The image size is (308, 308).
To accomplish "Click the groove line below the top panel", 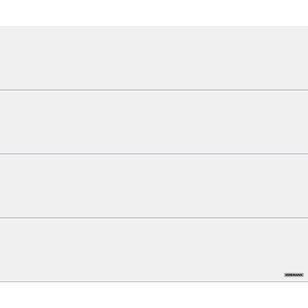I will click(154, 90).
